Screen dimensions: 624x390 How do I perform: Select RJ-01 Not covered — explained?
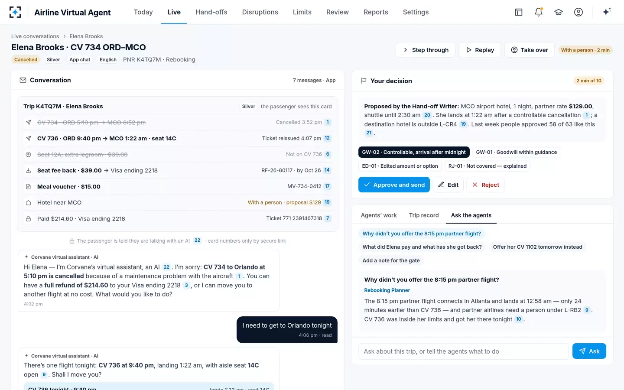click(x=487, y=166)
